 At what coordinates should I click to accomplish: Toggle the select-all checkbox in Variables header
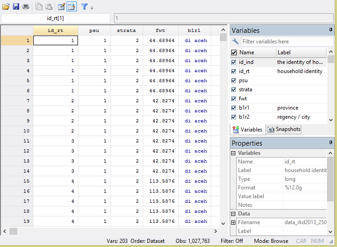coord(234,53)
